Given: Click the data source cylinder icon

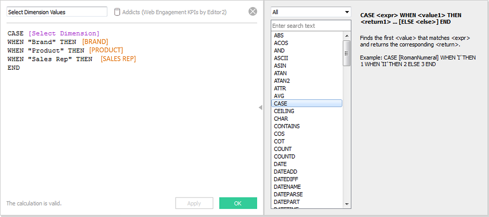Looking at the screenshot, I should point(117,12).
